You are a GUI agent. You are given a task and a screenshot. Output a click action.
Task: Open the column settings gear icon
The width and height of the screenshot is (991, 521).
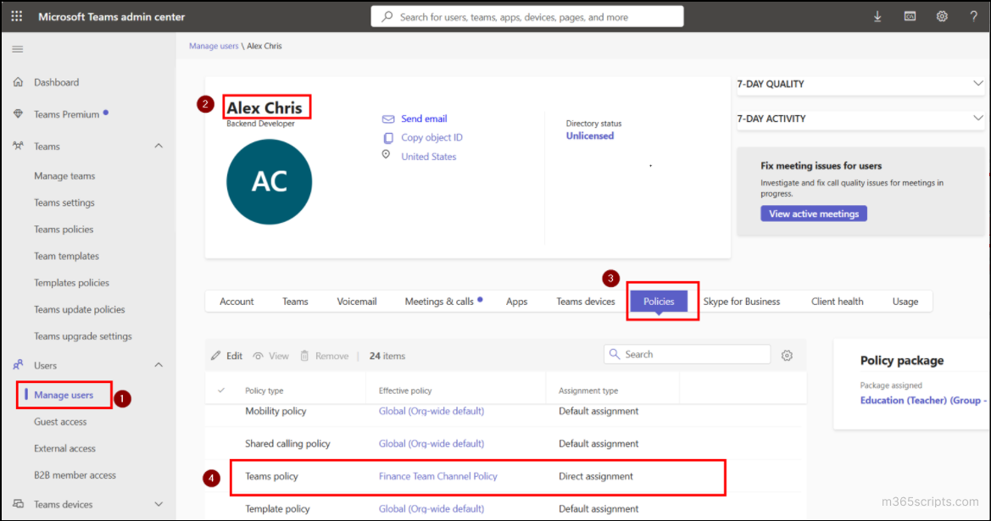coord(787,356)
